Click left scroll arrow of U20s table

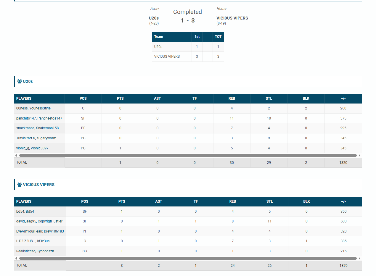tap(16, 155)
